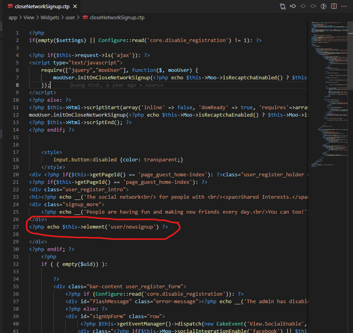Click line number 40 in gutter
This screenshot has height=333, width=353.
(x=16, y=324)
